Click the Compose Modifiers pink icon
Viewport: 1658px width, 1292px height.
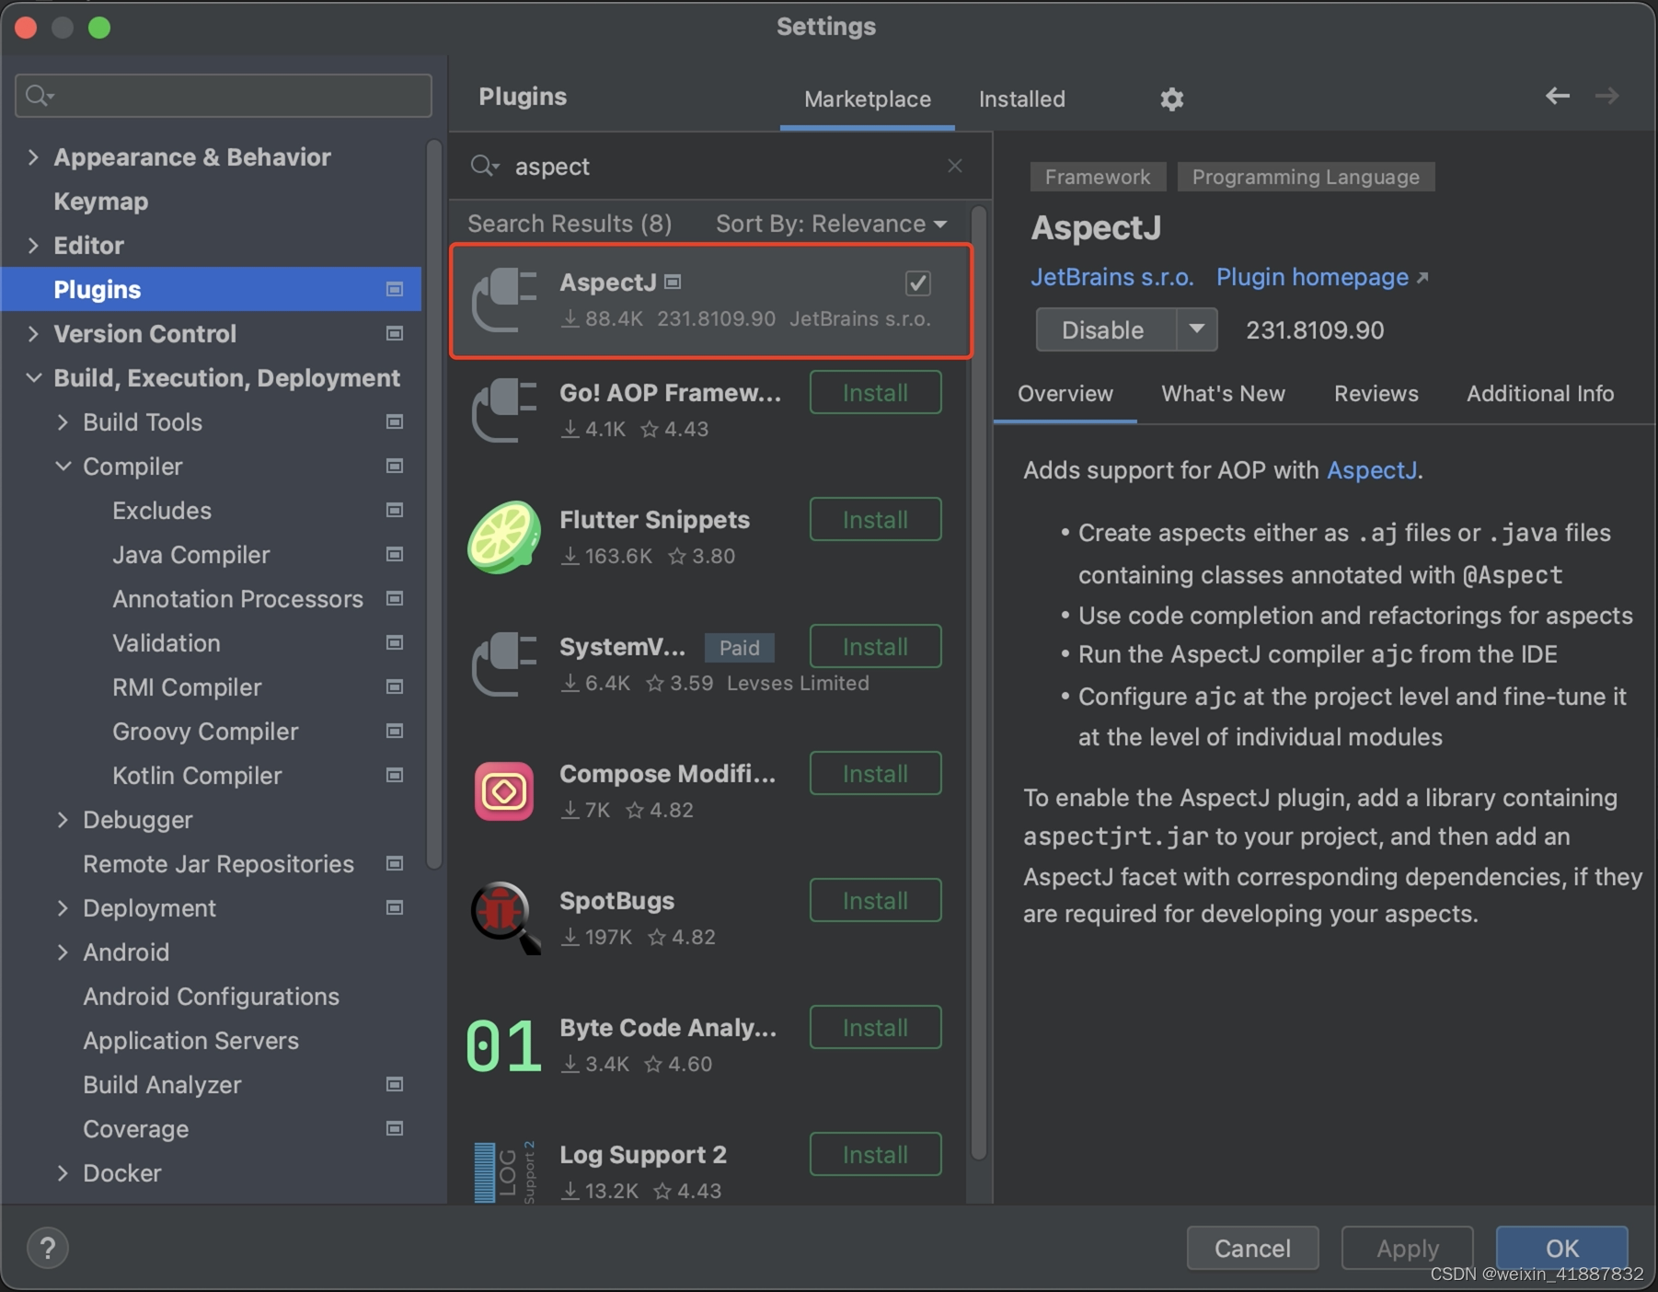503,791
